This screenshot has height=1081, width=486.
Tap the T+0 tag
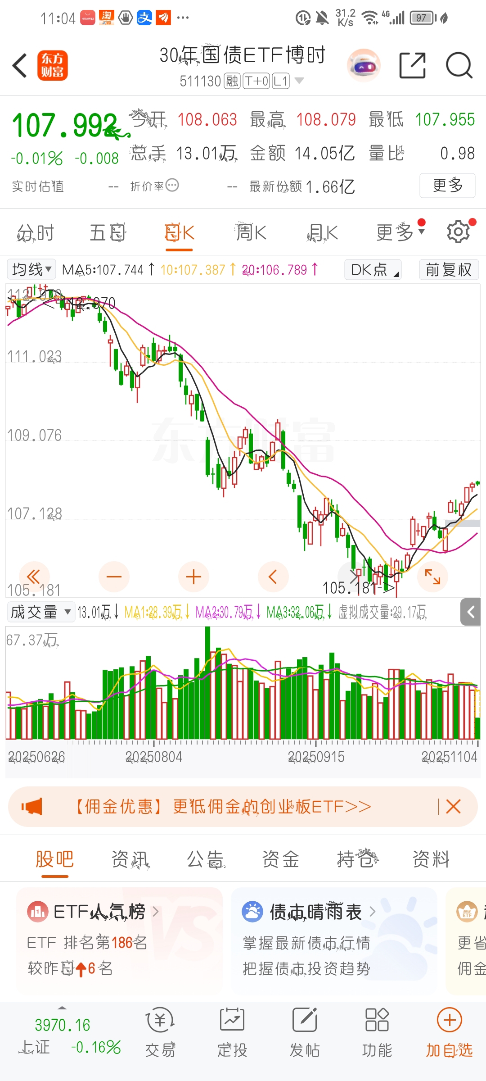[x=256, y=81]
